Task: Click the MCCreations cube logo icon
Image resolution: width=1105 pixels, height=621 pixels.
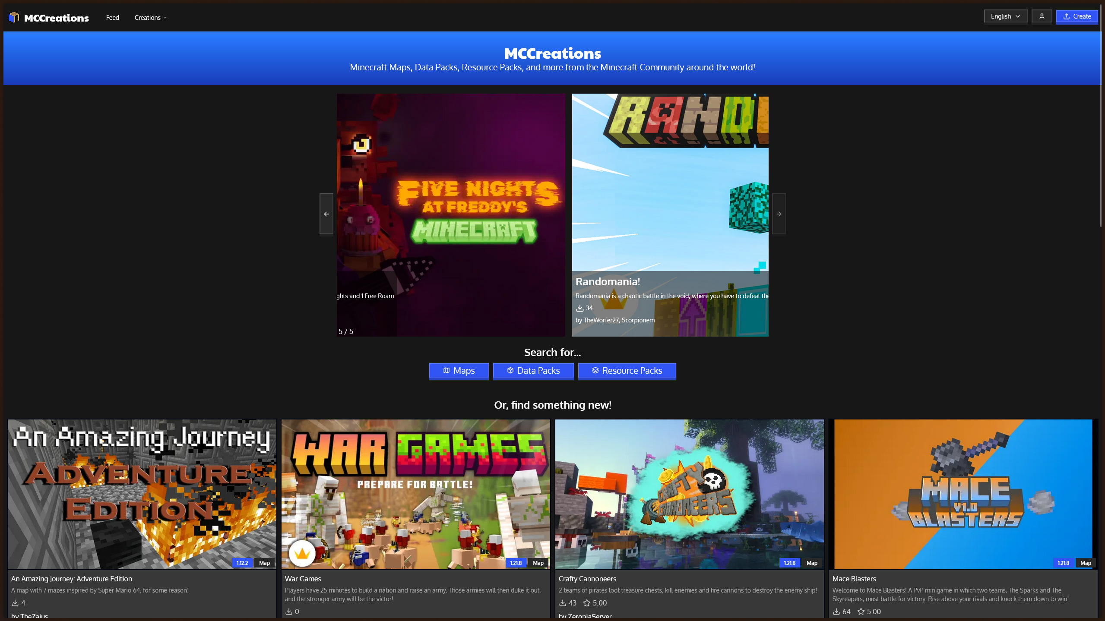Action: tap(14, 17)
